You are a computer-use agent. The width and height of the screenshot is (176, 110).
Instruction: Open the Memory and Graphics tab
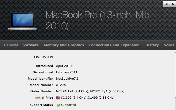(64, 45)
